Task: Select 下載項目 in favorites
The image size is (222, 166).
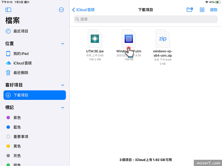Action: coord(35,95)
